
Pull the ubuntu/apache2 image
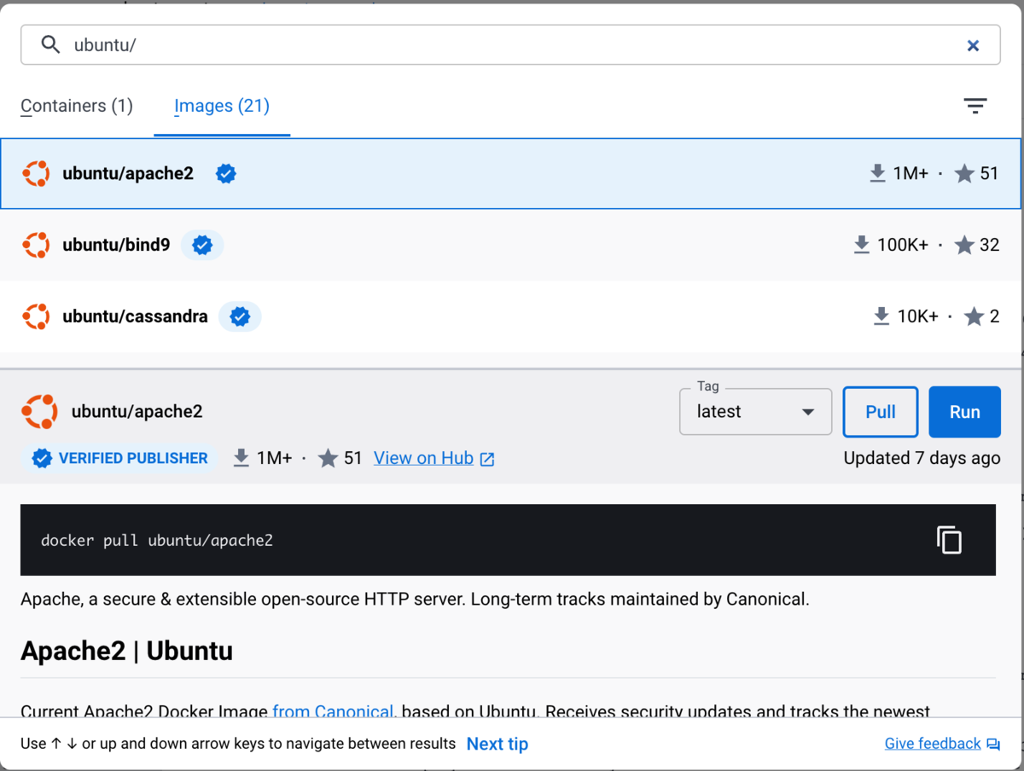(x=881, y=412)
